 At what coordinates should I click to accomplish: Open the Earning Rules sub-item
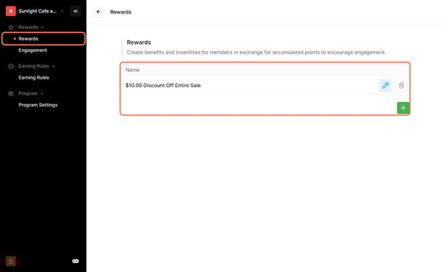tap(34, 78)
